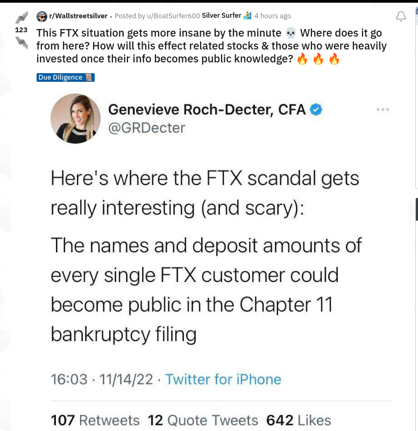Upvote the FTX situation post
Viewport: 418px width, 431px height.
coord(21,18)
